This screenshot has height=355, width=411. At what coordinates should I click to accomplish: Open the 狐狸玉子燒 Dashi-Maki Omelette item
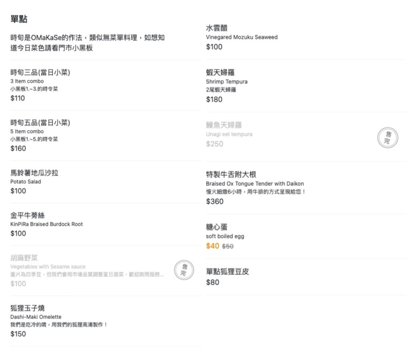27,308
